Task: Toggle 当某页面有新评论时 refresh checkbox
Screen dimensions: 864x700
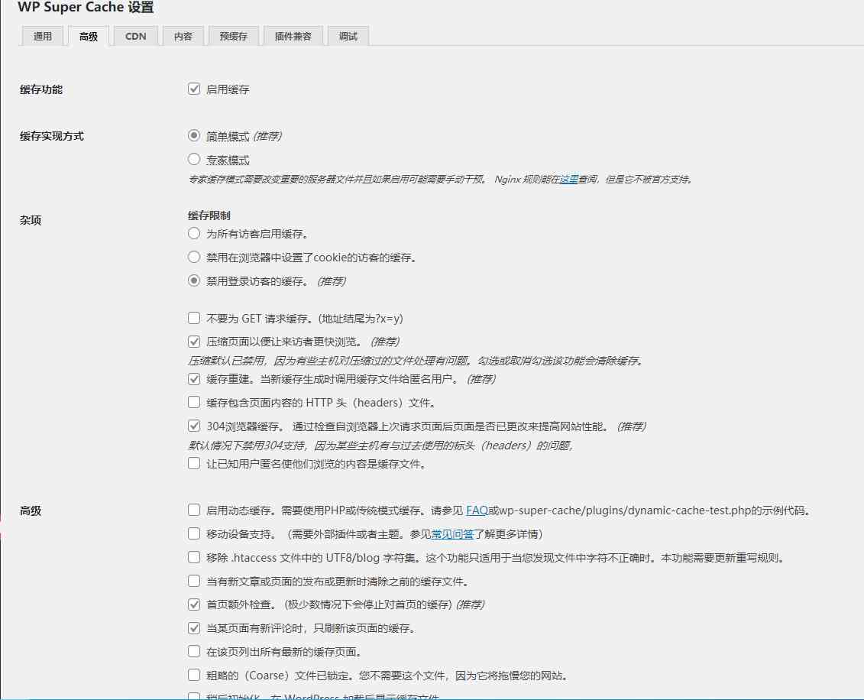Action: click(x=194, y=628)
